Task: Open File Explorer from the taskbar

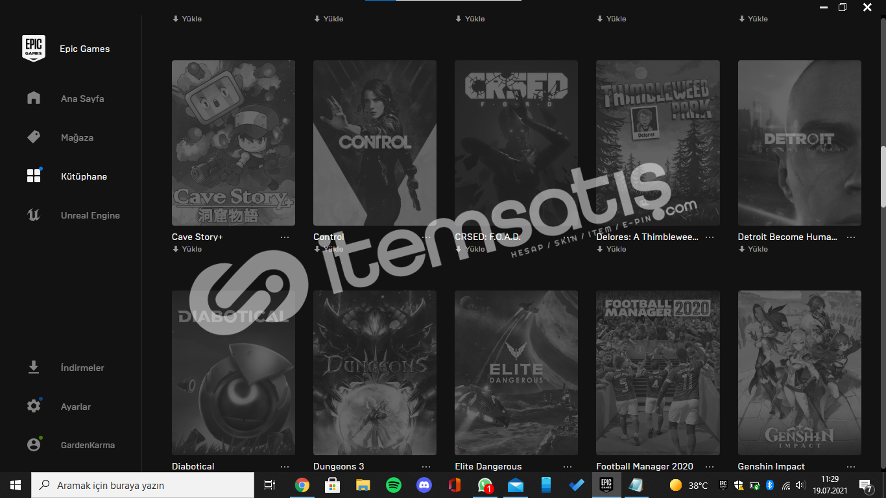Action: click(363, 485)
